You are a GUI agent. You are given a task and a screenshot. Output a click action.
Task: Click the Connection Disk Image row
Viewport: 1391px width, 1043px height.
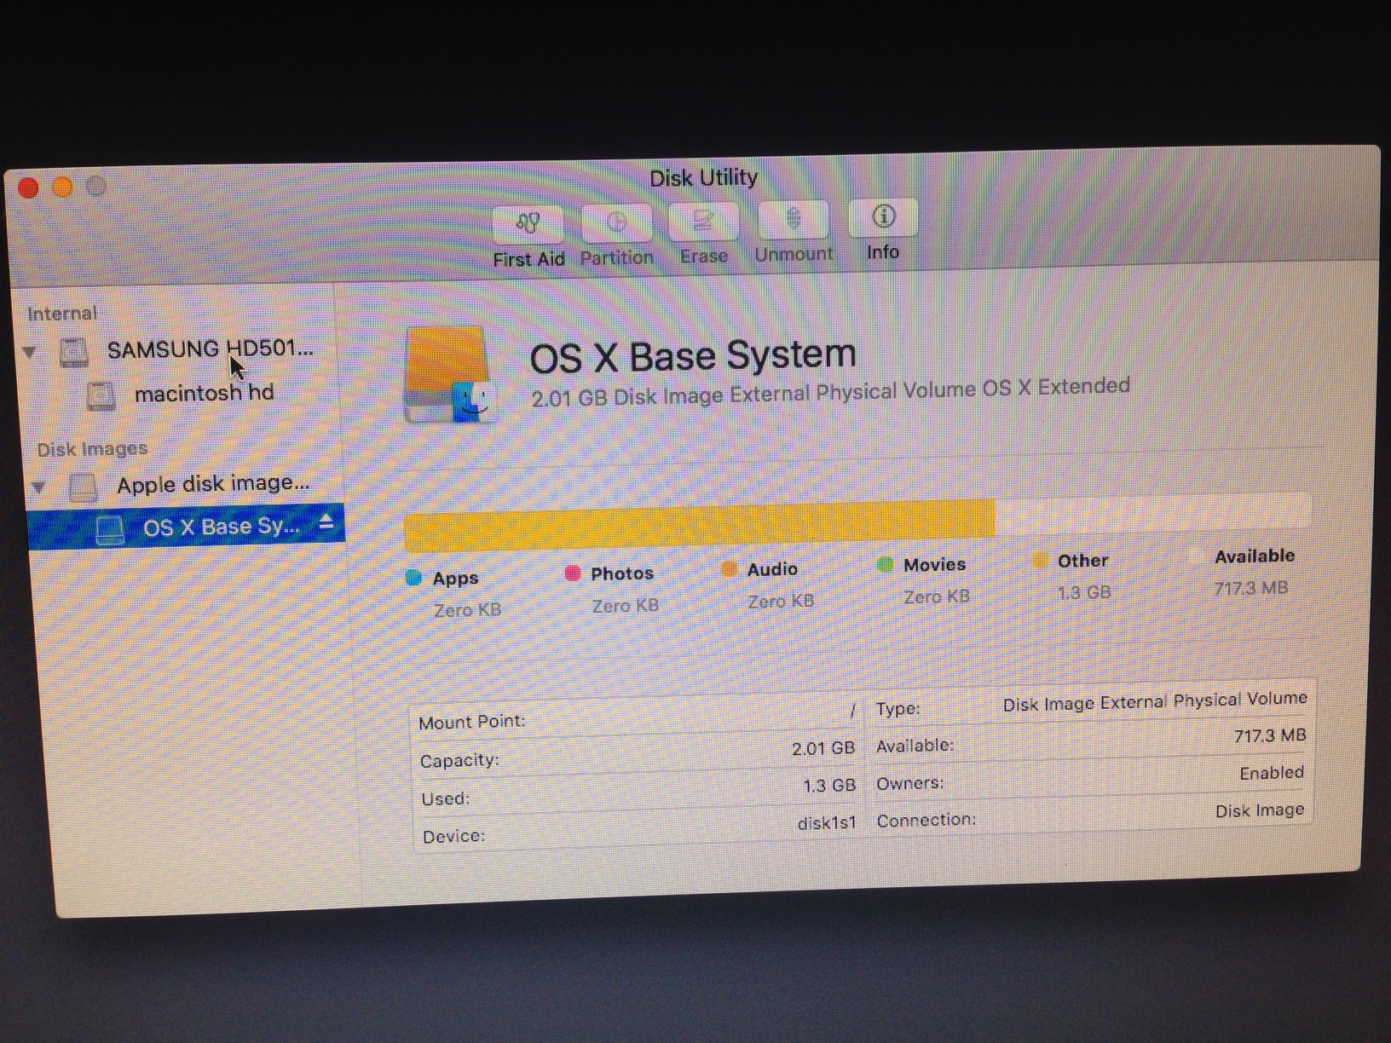pos(1091,815)
